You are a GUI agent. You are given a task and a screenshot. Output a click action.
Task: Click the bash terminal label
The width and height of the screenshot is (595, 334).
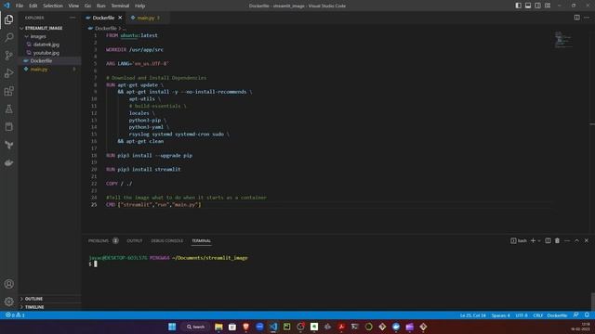point(519,240)
